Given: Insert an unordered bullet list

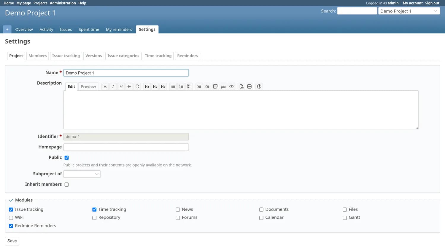Looking at the screenshot, I should click(x=173, y=86).
